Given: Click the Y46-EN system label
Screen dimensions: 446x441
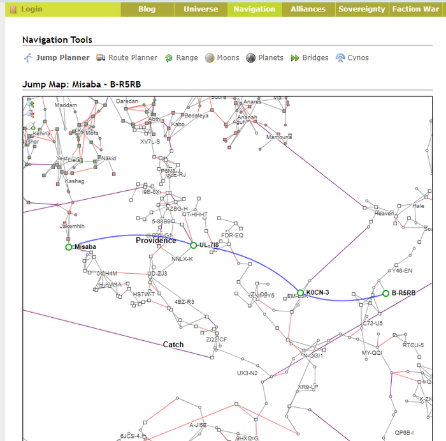Looking at the screenshot, I should click(x=402, y=271).
